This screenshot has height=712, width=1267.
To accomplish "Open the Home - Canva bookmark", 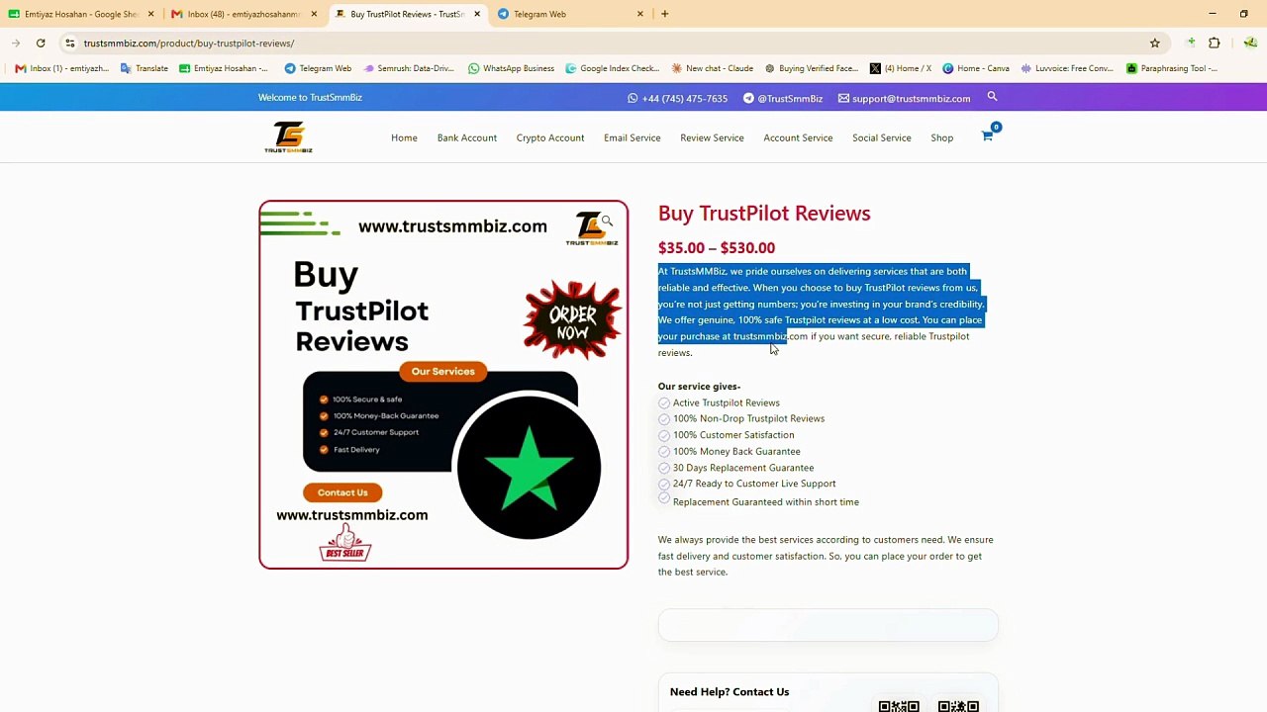I will pos(976,68).
